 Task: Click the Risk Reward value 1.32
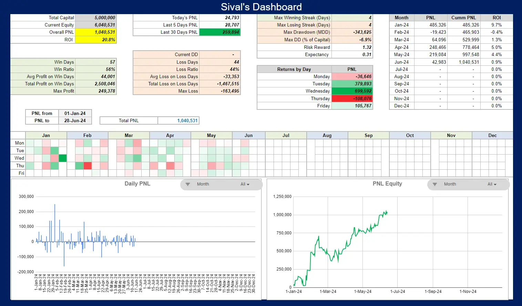click(x=352, y=47)
